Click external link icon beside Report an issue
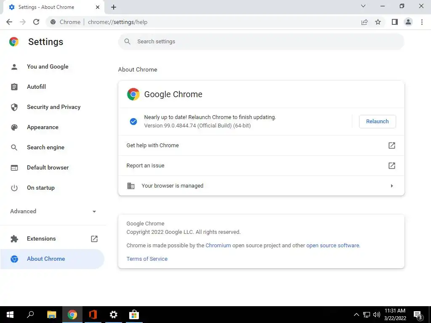This screenshot has height=323, width=431. tap(392, 166)
